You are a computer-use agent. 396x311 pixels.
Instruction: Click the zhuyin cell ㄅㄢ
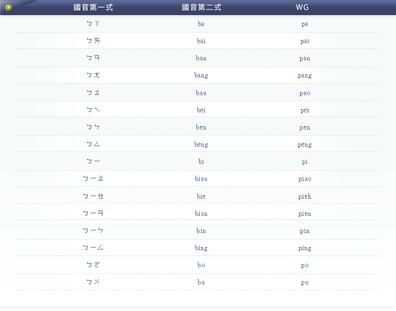coord(93,58)
